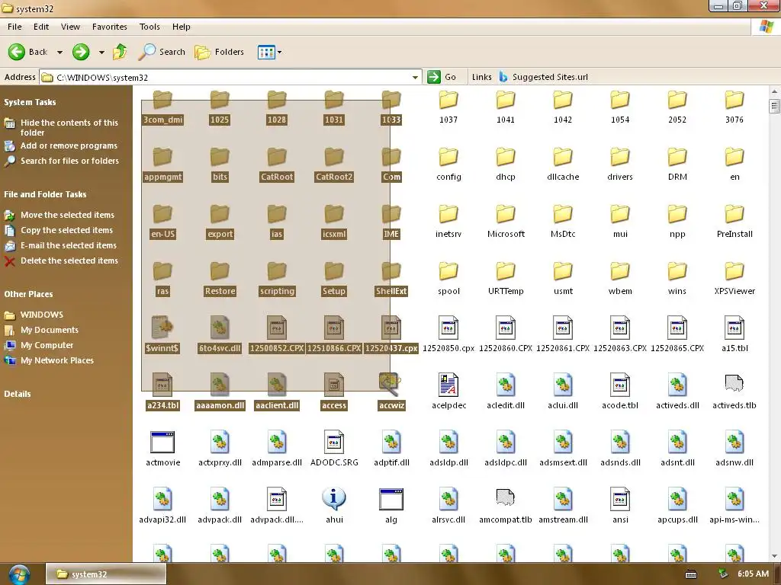Select the drivers folder icon

[x=620, y=157]
